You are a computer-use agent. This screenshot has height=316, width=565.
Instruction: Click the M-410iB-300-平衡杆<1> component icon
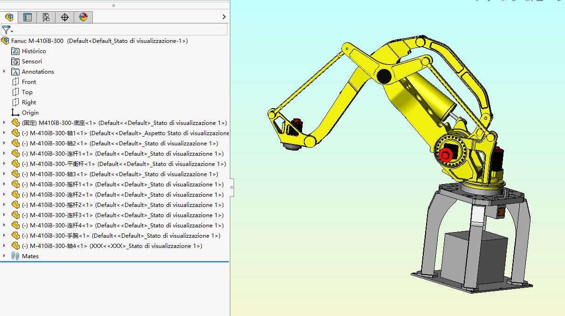pyautogui.click(x=15, y=164)
